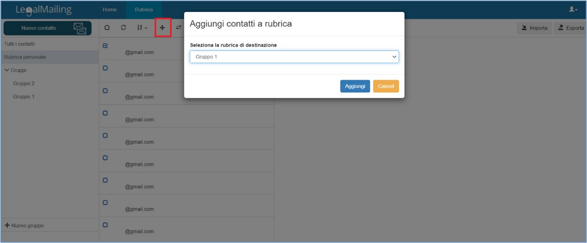Image resolution: width=587 pixels, height=243 pixels.
Task: Open the destination rubrica dropdown
Action: click(x=294, y=57)
